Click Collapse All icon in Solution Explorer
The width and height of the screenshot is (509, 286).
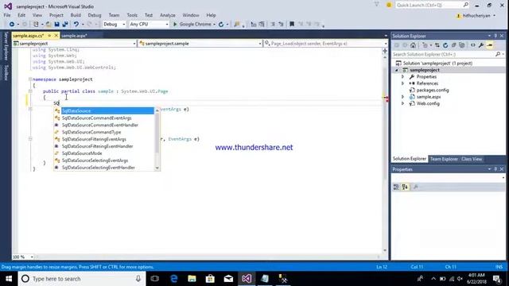point(453,45)
